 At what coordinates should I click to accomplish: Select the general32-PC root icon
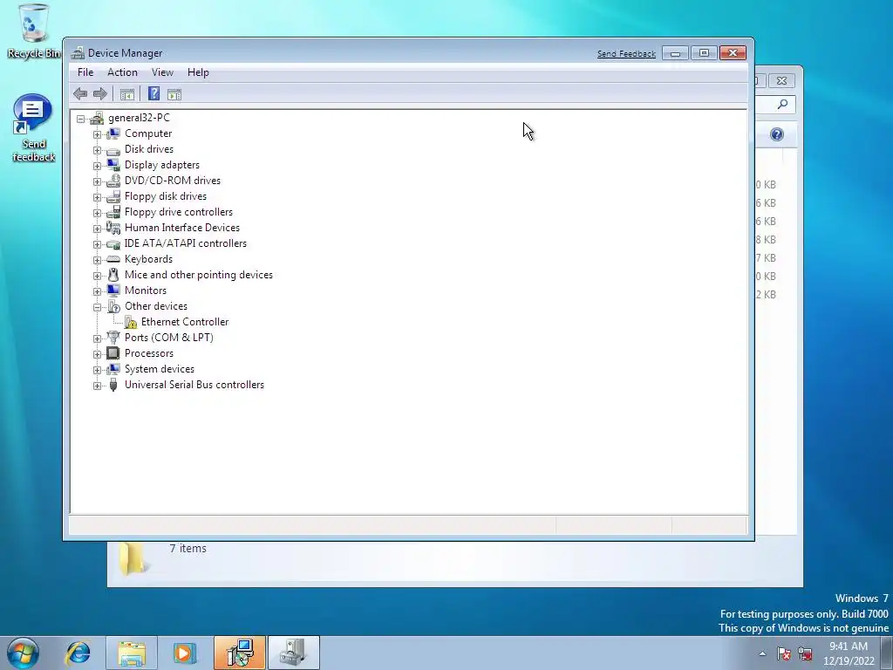pyautogui.click(x=97, y=118)
